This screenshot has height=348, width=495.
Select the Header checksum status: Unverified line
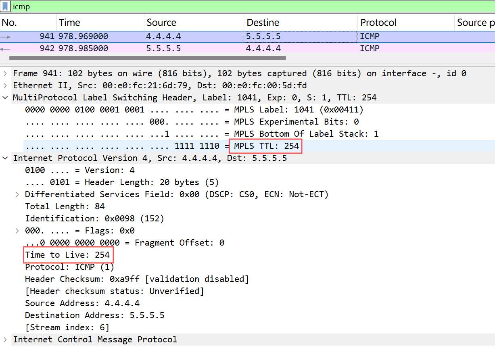[115, 291]
